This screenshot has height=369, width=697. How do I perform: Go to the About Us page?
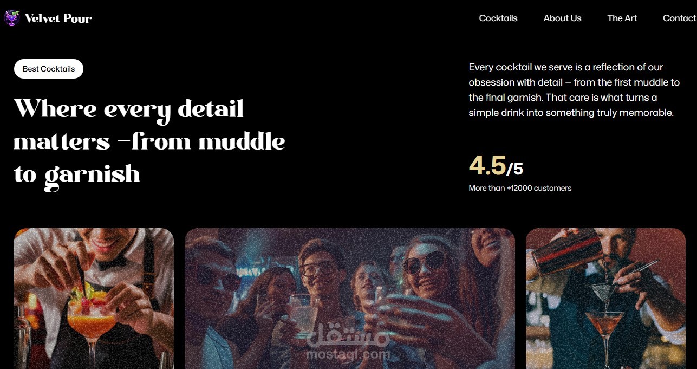[562, 18]
